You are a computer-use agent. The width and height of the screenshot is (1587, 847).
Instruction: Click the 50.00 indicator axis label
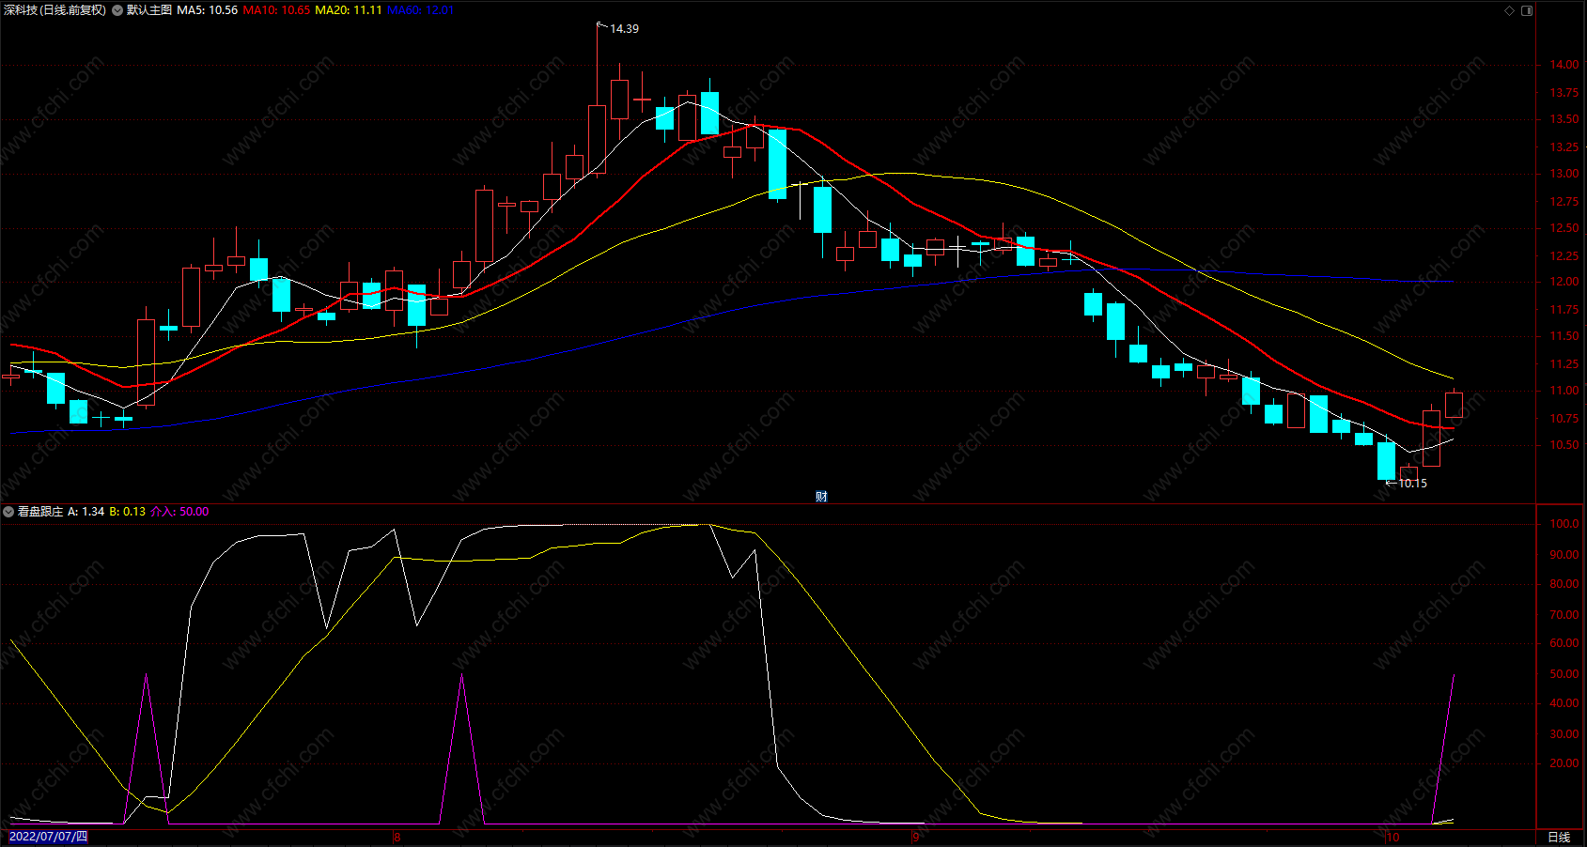(1564, 674)
